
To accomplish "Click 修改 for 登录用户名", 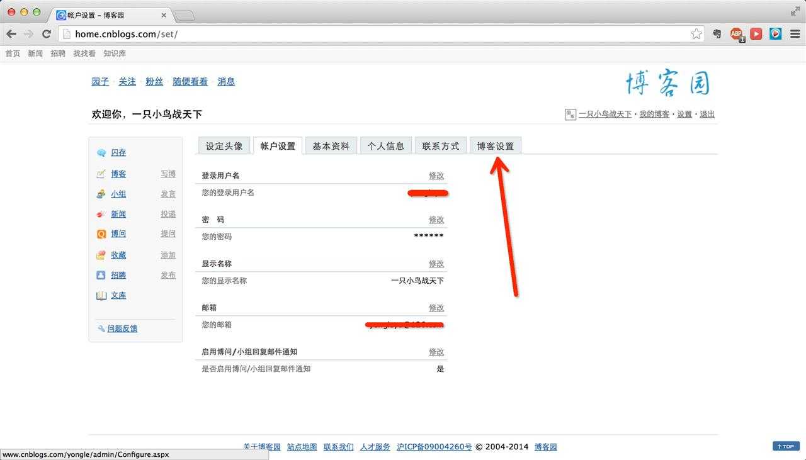I will 436,176.
